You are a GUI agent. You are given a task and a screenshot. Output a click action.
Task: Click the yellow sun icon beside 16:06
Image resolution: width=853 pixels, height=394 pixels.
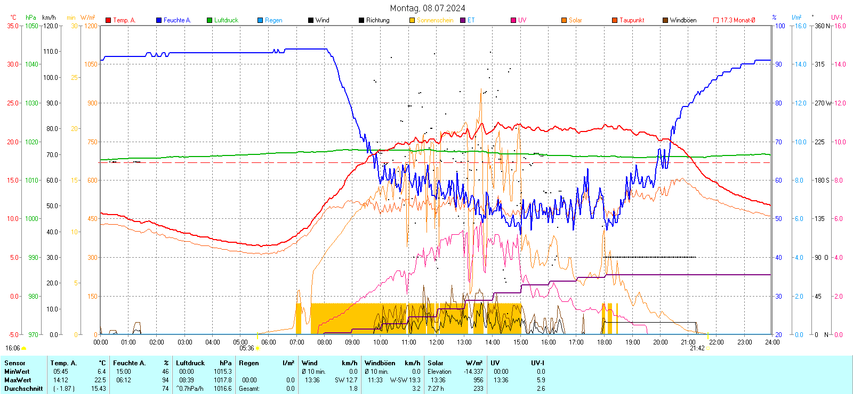[x=24, y=348]
